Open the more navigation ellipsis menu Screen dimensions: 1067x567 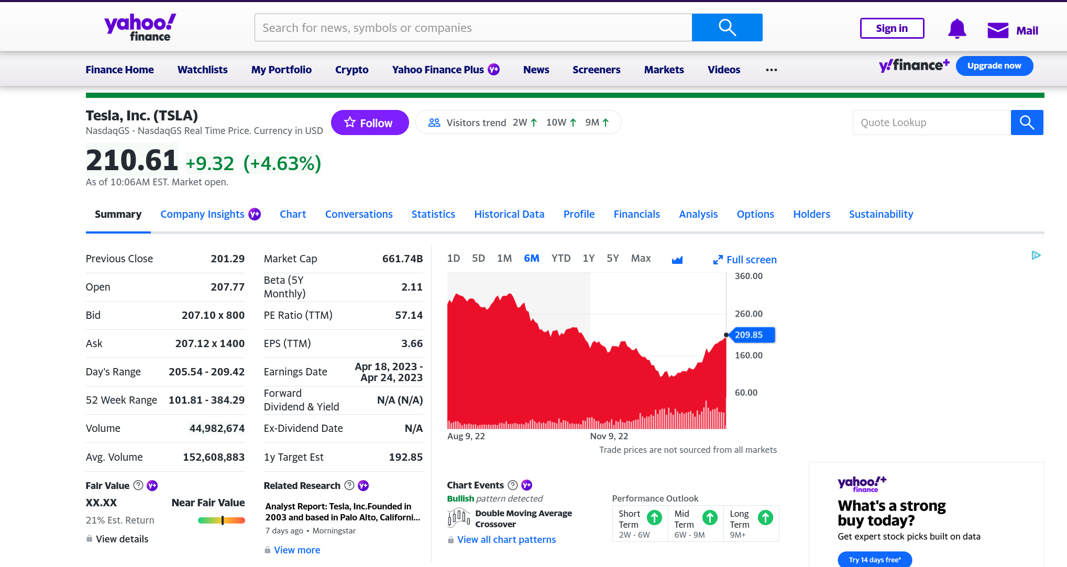pyautogui.click(x=772, y=70)
